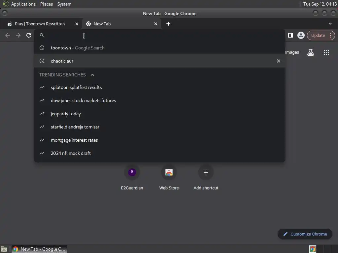Open the Places menu

click(46, 4)
